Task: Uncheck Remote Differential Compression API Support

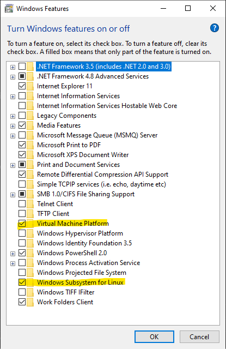Action: click(22, 174)
